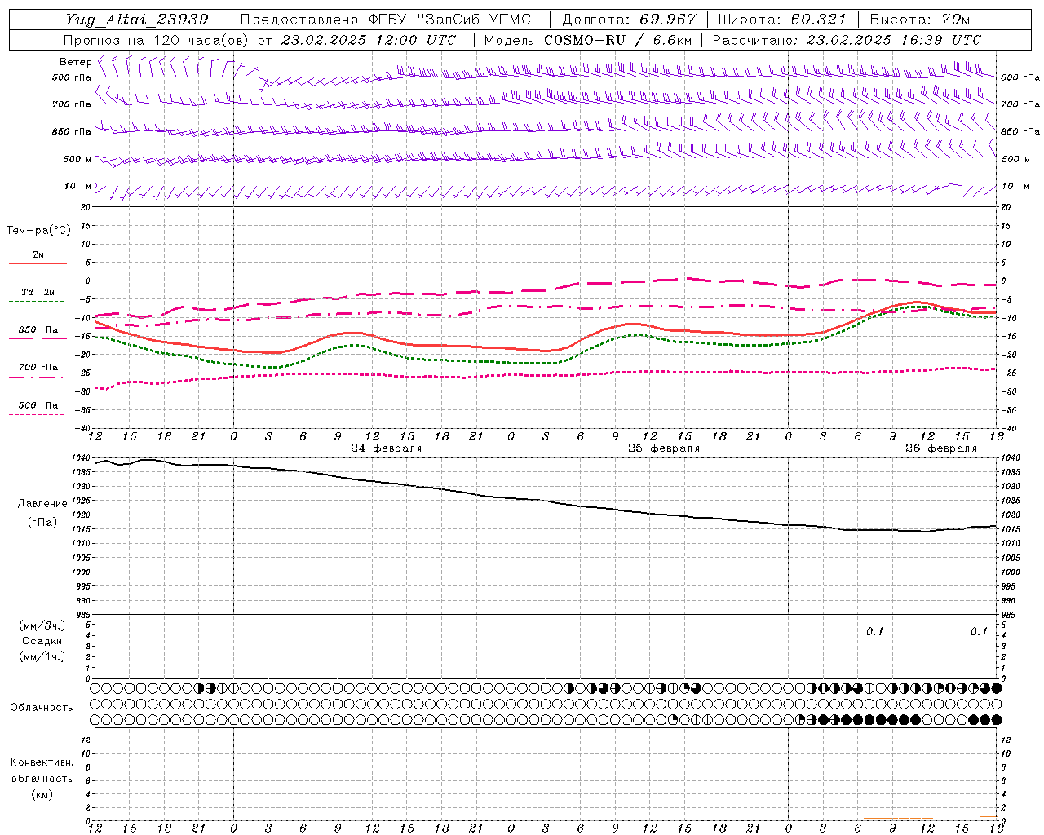Click the red 850 гПа temperature legend line
1044x835 pixels.
(38, 338)
